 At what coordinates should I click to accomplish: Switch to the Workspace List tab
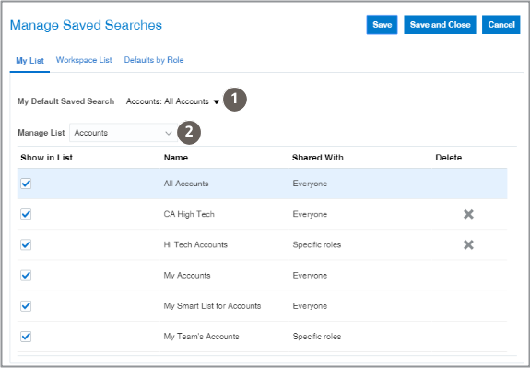84,60
